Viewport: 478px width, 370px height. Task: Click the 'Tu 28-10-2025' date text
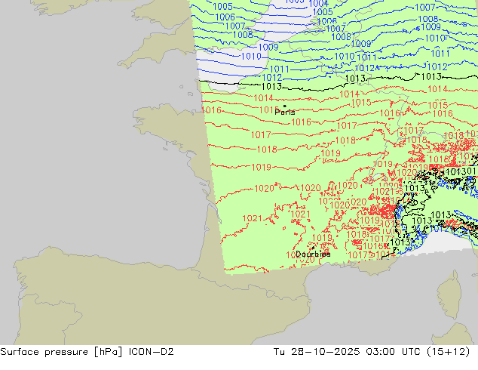click(x=317, y=352)
